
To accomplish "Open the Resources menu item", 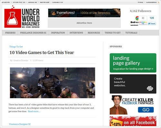I will (94, 33).
